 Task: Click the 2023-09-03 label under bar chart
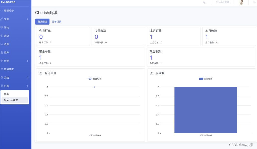[x=206, y=135]
